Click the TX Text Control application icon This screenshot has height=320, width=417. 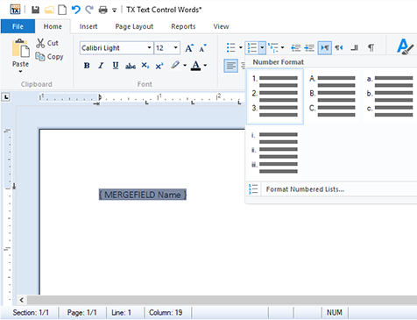coord(15,10)
